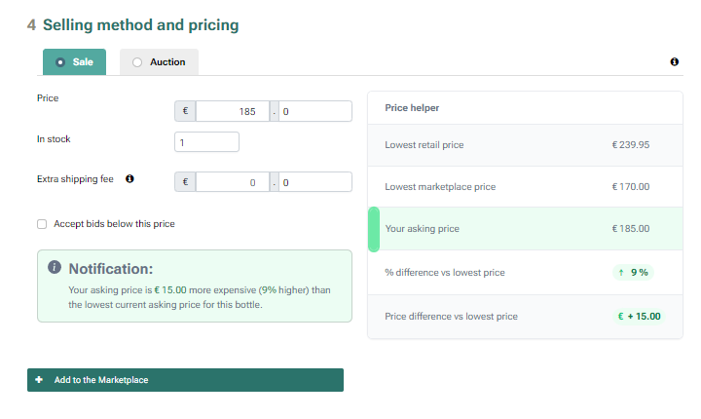
Task: Enable Accept bids below this price
Action: pos(42,224)
